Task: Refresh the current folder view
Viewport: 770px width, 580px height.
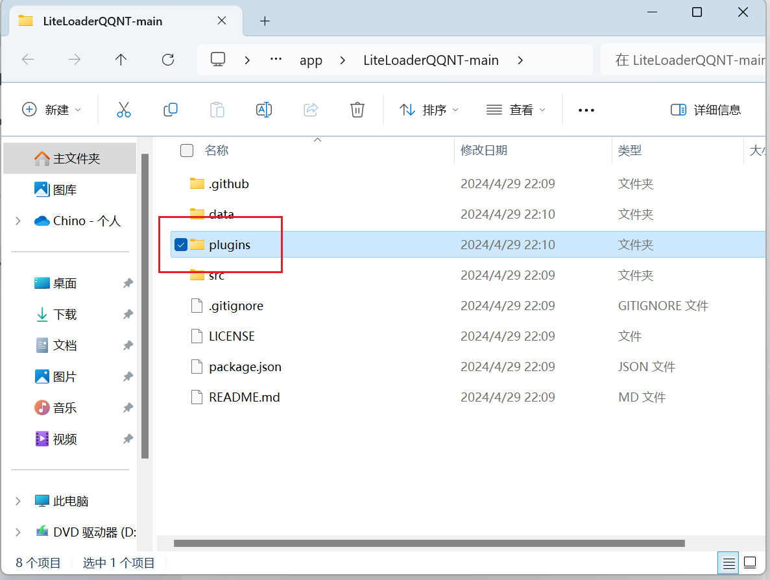Action: point(168,60)
